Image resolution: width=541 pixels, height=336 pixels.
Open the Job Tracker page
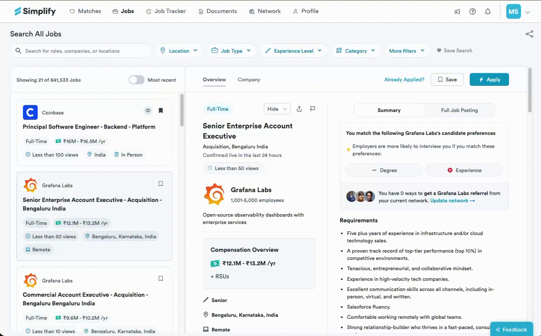(x=166, y=11)
